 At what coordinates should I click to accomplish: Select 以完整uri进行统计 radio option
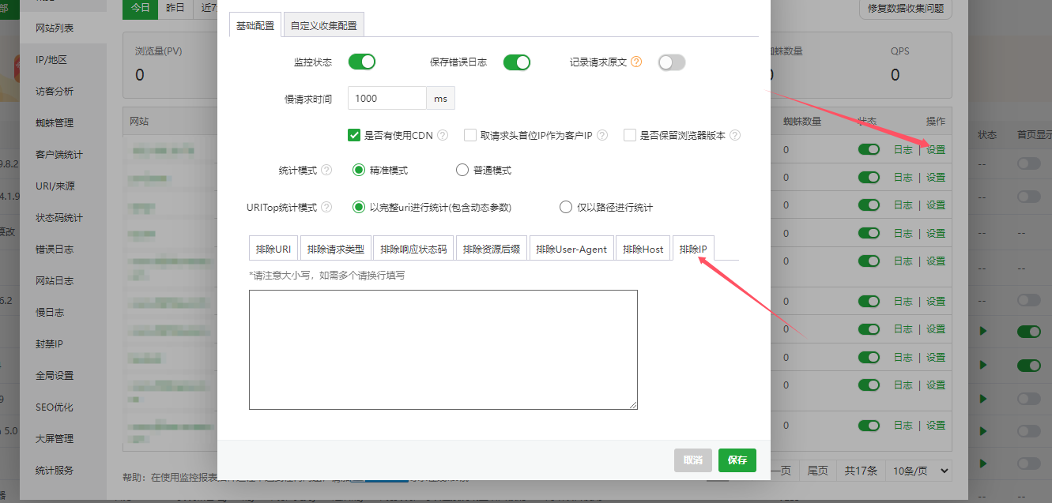tap(359, 208)
